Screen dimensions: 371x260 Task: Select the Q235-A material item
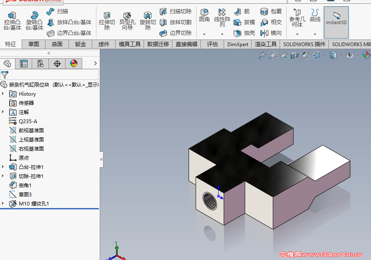pyautogui.click(x=23, y=121)
